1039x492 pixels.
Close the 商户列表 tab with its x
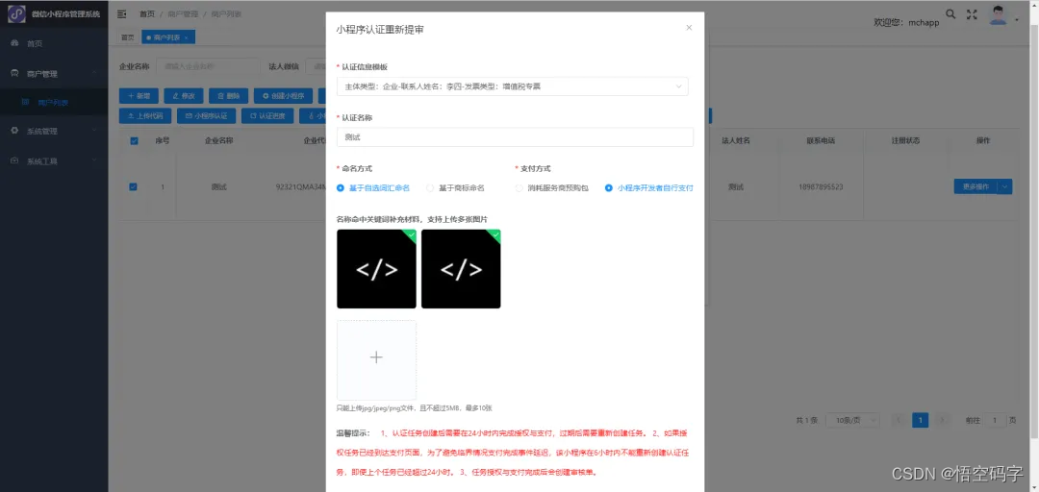(187, 37)
